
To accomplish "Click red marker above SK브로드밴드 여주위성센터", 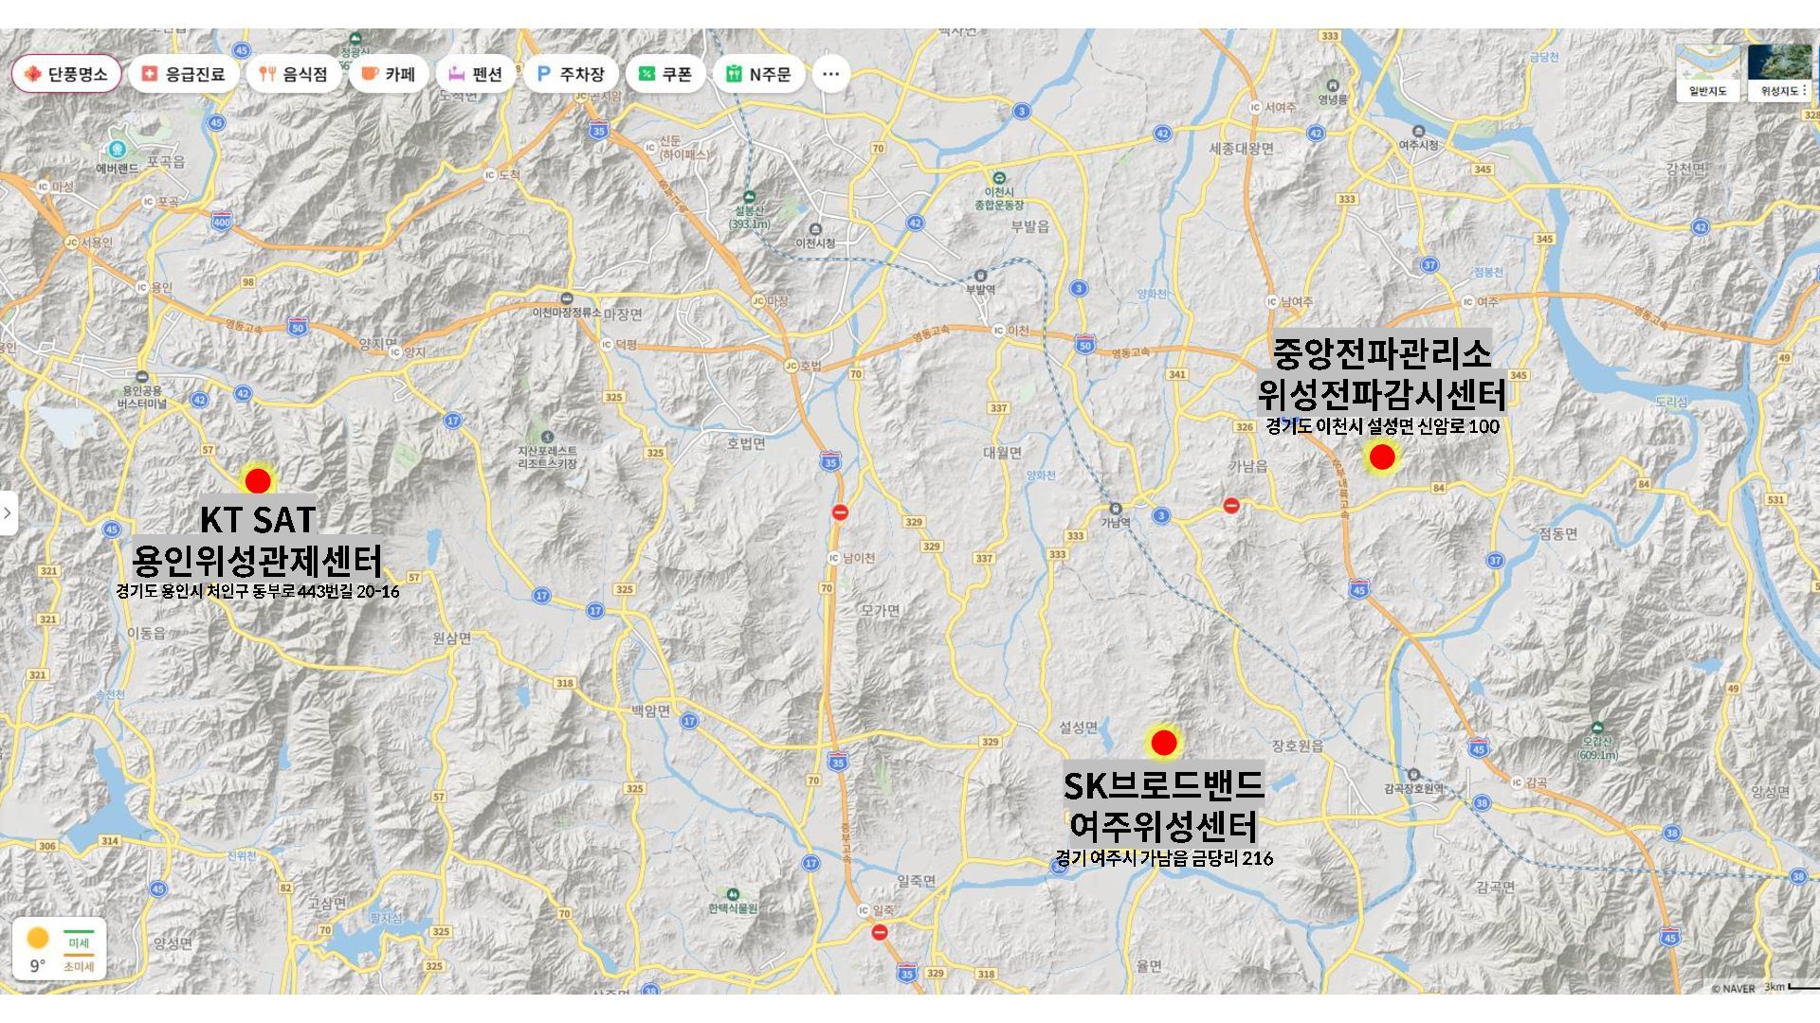I will click(1163, 743).
